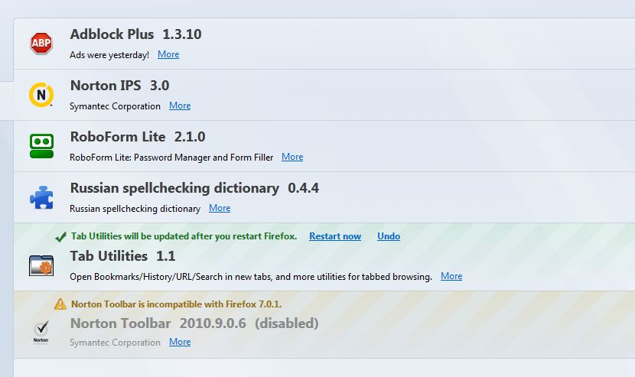Open More link for Russian spellchecking dictionary
635x377 pixels.
pyautogui.click(x=220, y=208)
